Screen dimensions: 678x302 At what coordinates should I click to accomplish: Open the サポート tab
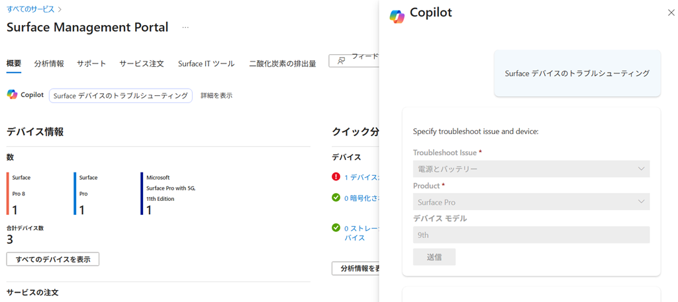pyautogui.click(x=91, y=64)
